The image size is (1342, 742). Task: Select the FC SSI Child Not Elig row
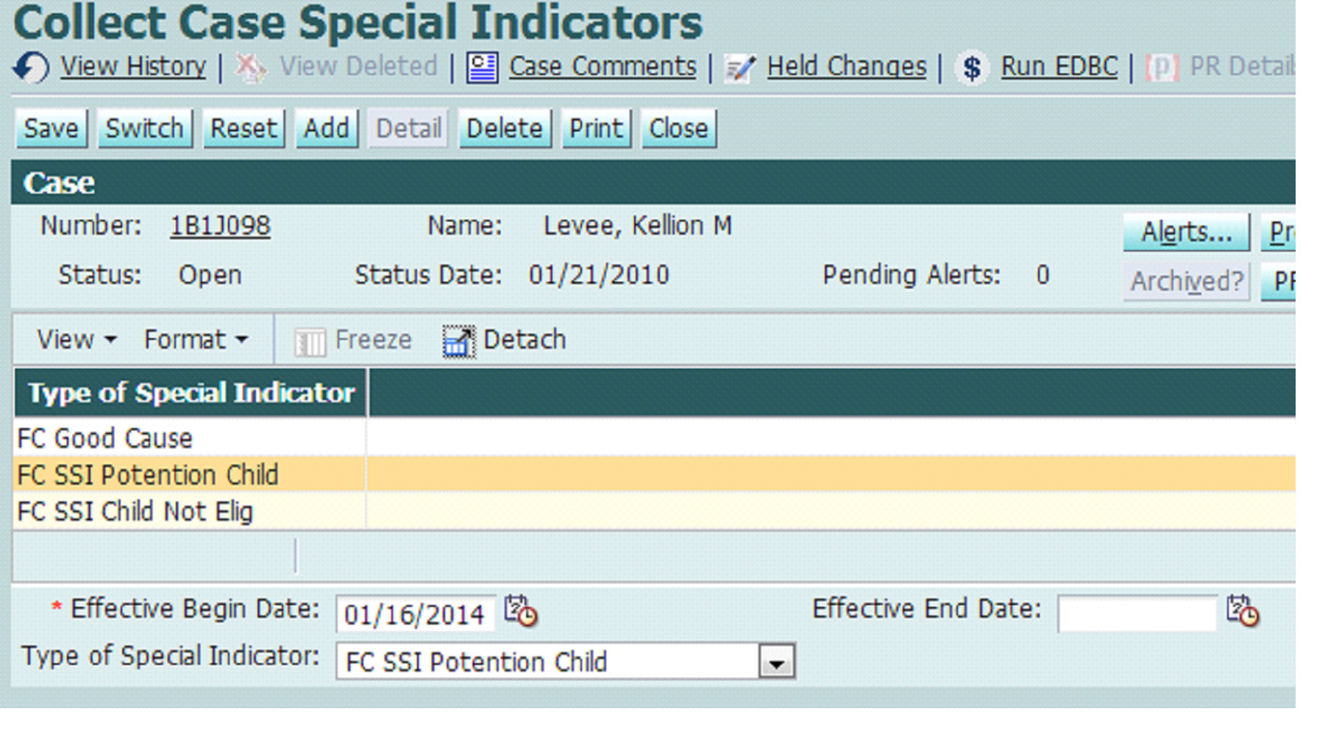135,512
